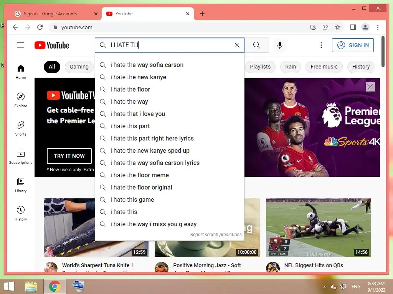Choose "i hate the way sofia carson lyrics"
393x294 pixels.
pyautogui.click(x=169, y=163)
